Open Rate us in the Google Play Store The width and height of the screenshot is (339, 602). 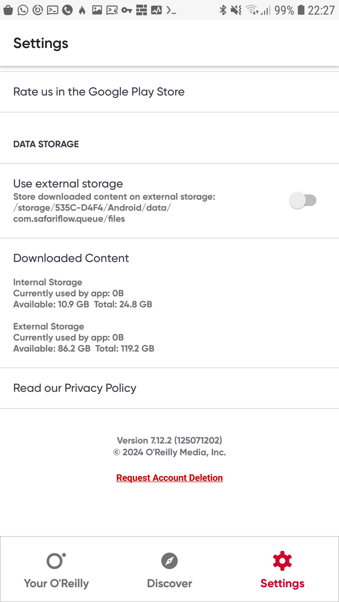169,92
